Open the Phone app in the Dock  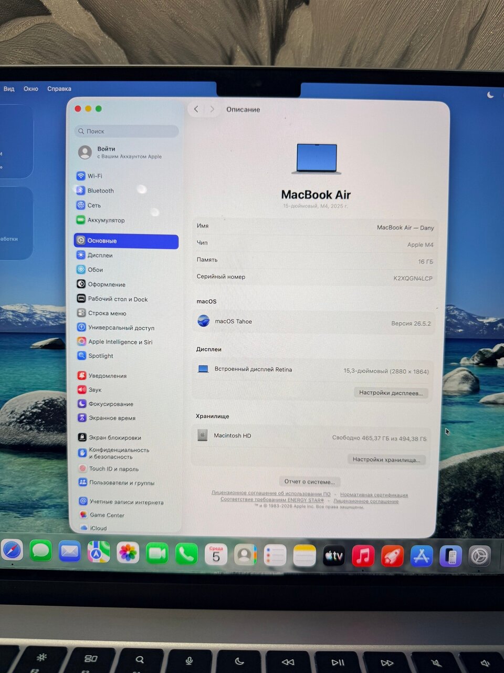tap(186, 554)
